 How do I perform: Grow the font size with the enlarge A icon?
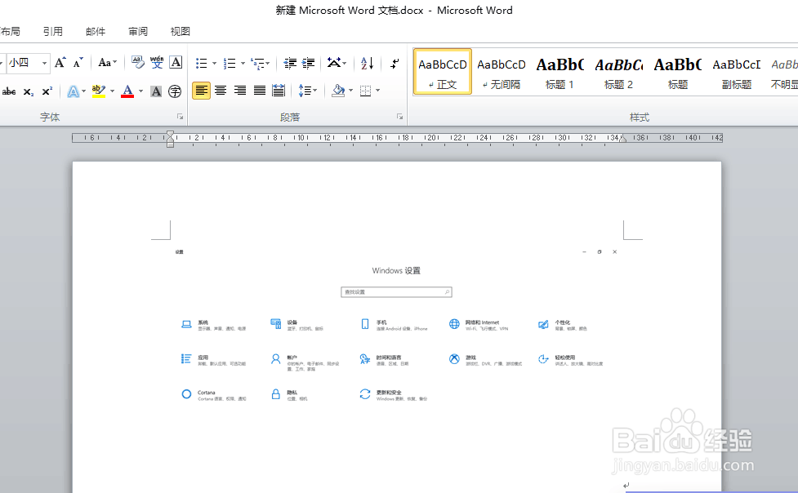click(x=60, y=63)
